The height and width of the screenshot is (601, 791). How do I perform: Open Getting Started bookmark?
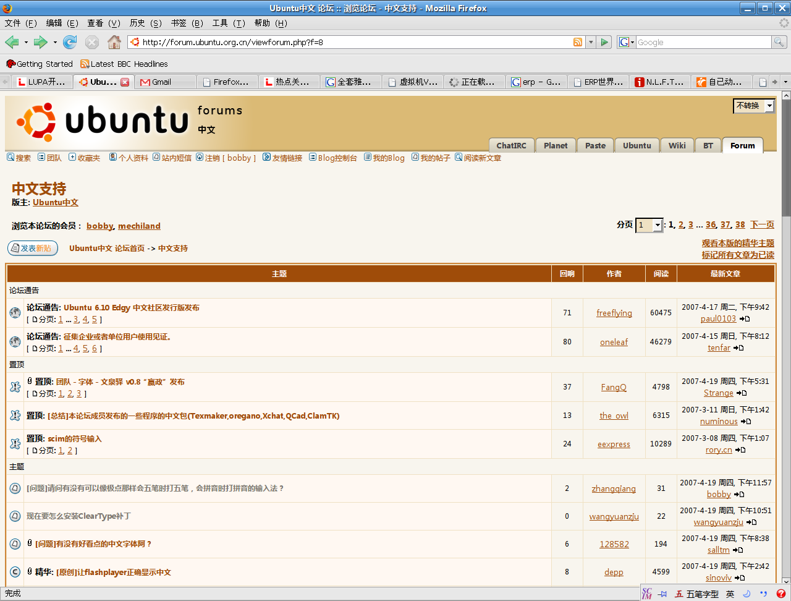40,64
